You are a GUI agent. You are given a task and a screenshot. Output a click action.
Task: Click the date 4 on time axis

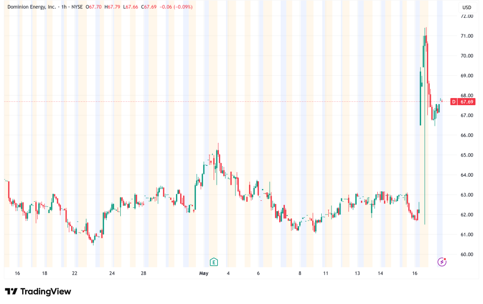click(228, 273)
